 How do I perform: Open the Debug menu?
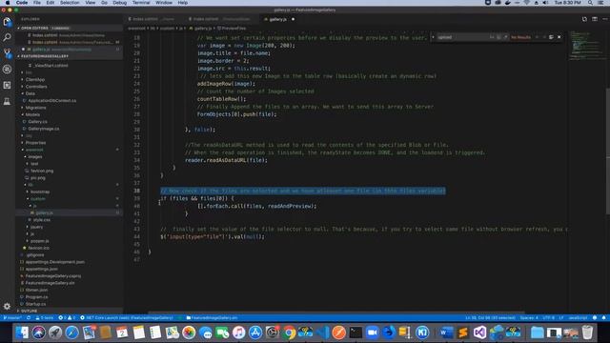click(119, 3)
